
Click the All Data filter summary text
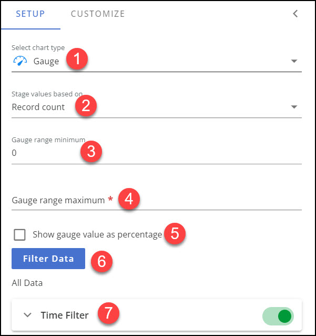pos(27,283)
